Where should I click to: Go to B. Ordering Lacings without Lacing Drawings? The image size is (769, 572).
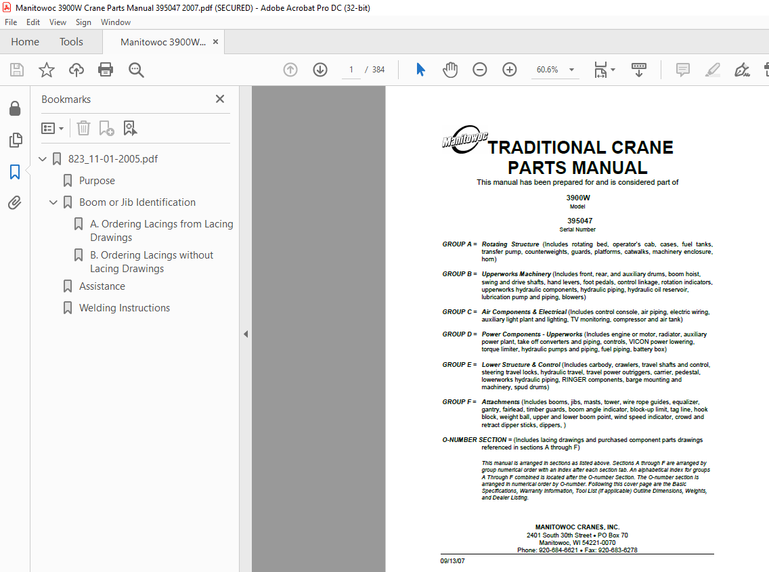tap(152, 262)
